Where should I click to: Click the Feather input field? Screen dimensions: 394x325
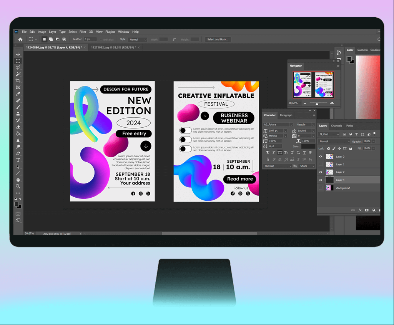click(90, 39)
